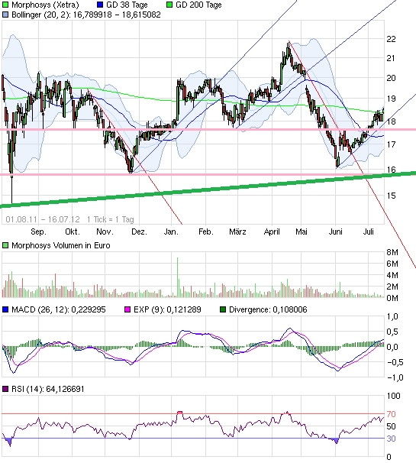Click the RSI axis value 100

[393, 396]
